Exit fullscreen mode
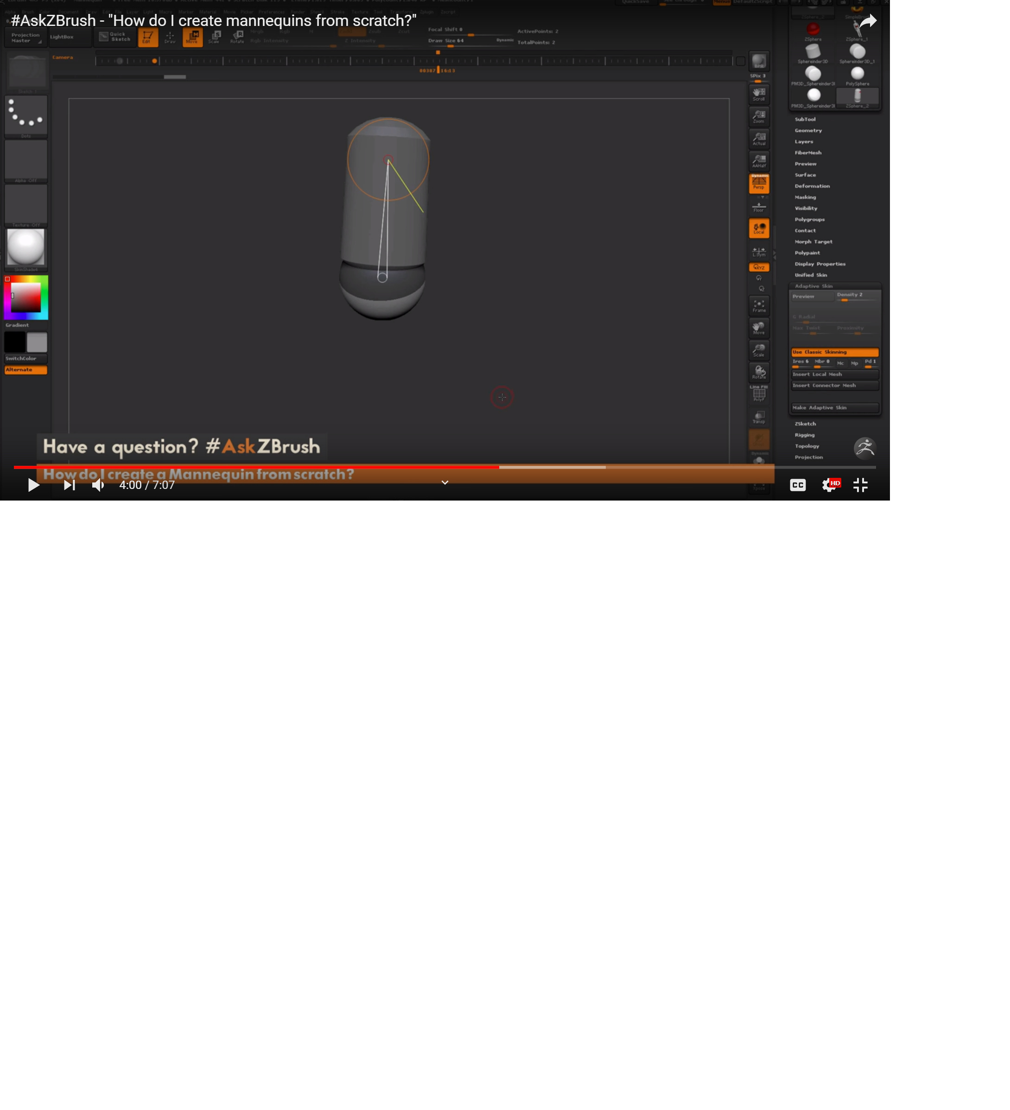This screenshot has width=1010, height=1110. click(860, 485)
